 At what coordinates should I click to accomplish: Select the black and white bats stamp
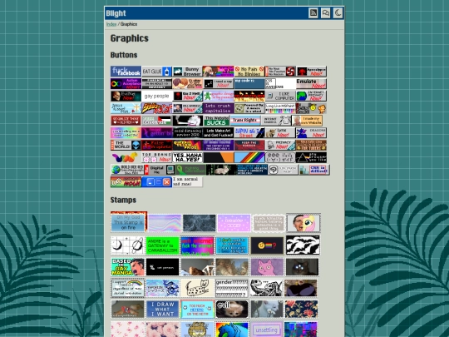[303, 245]
